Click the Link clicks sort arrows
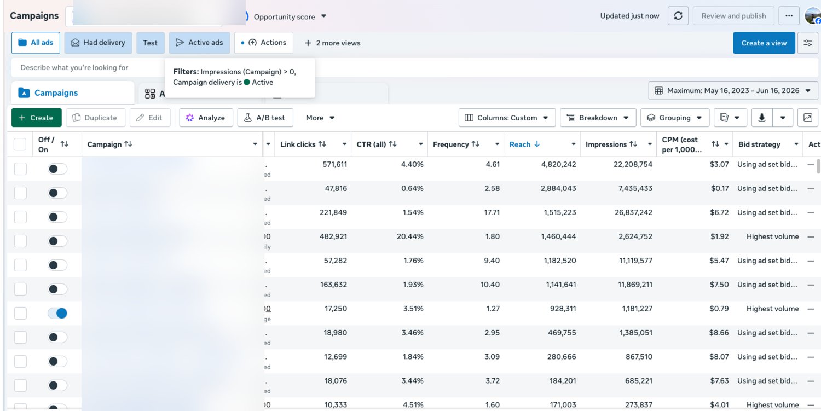The image size is (821, 411). click(x=322, y=144)
